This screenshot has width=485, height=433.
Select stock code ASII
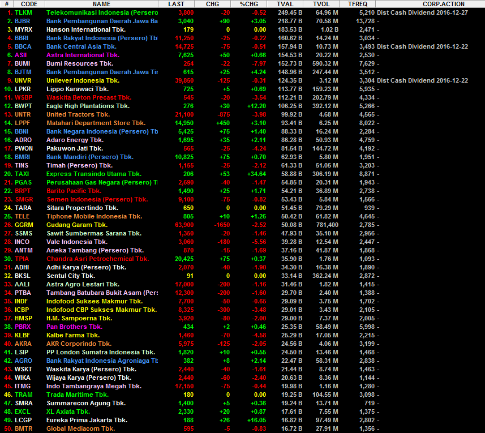tap(21, 55)
